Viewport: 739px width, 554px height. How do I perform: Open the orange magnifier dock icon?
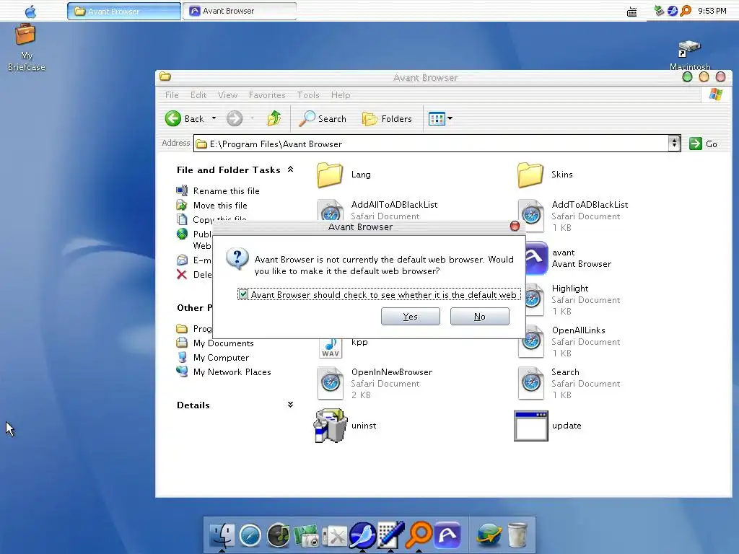419,535
